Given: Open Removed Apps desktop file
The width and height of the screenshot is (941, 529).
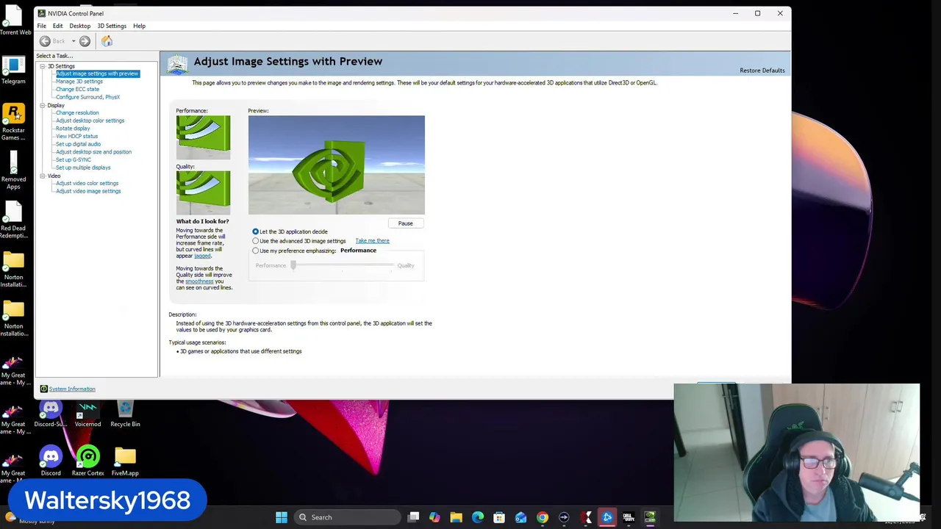Looking at the screenshot, I should coord(13,170).
